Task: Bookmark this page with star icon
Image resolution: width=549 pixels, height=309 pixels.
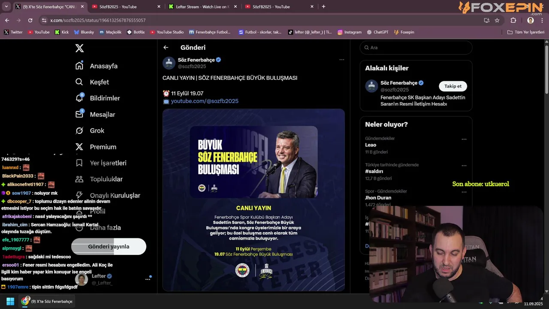Action: coord(497,20)
